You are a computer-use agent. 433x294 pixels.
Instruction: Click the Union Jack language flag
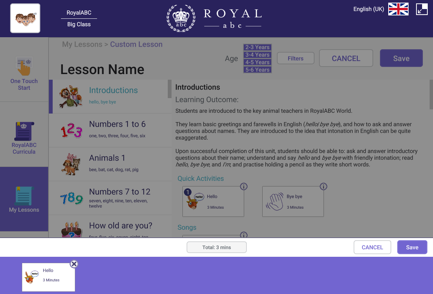(x=398, y=9)
